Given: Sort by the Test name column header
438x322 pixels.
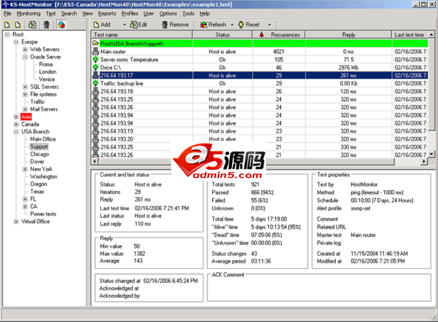Looking at the screenshot, I should tap(142, 34).
